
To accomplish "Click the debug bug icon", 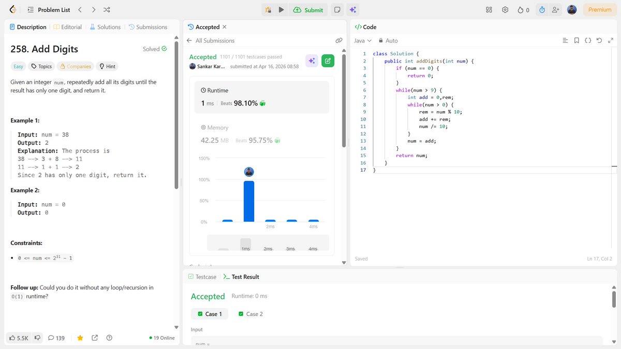I will click(269, 10).
